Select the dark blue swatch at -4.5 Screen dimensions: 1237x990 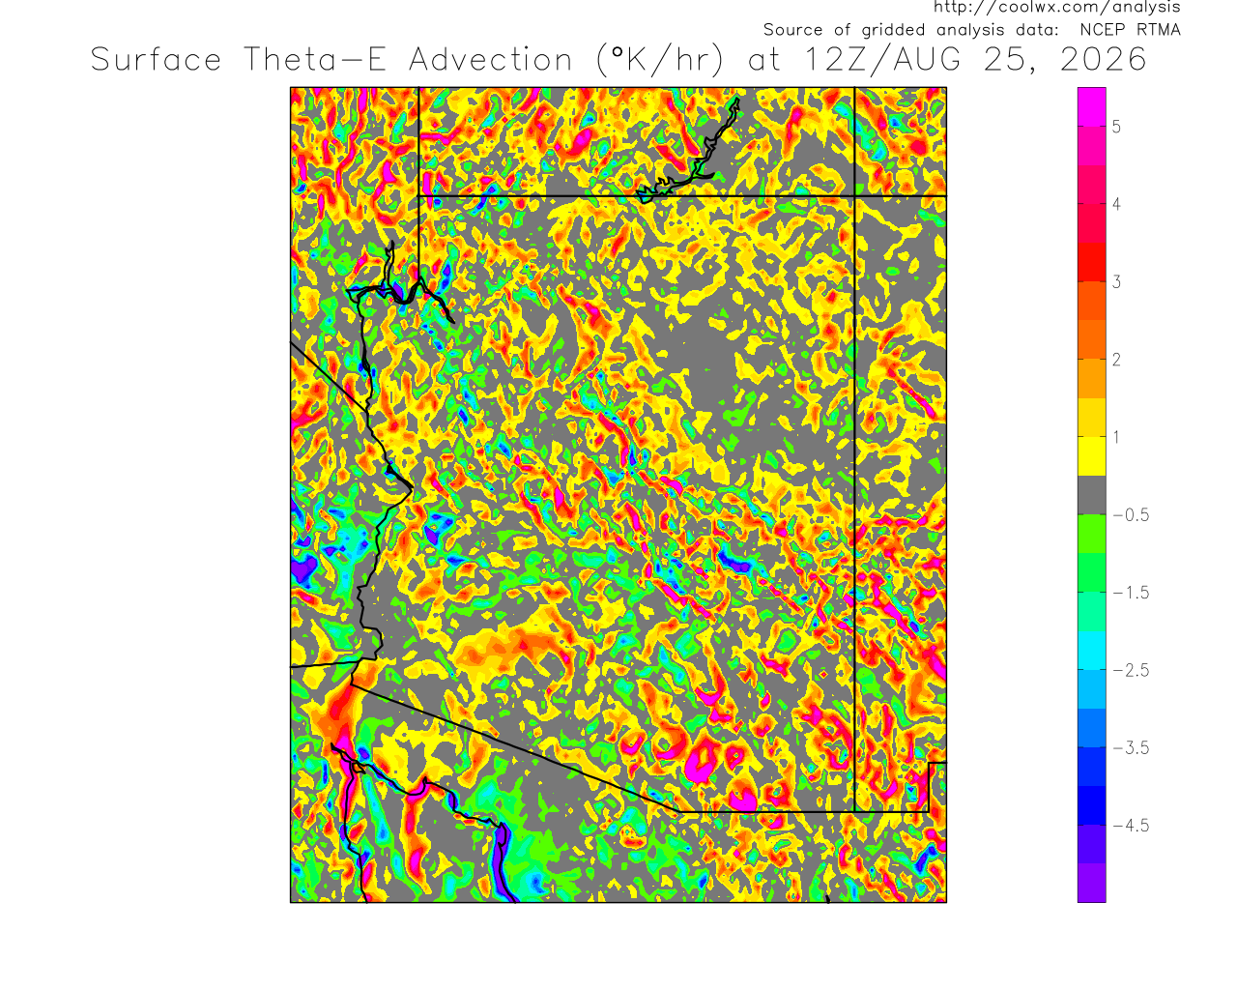(x=1092, y=804)
